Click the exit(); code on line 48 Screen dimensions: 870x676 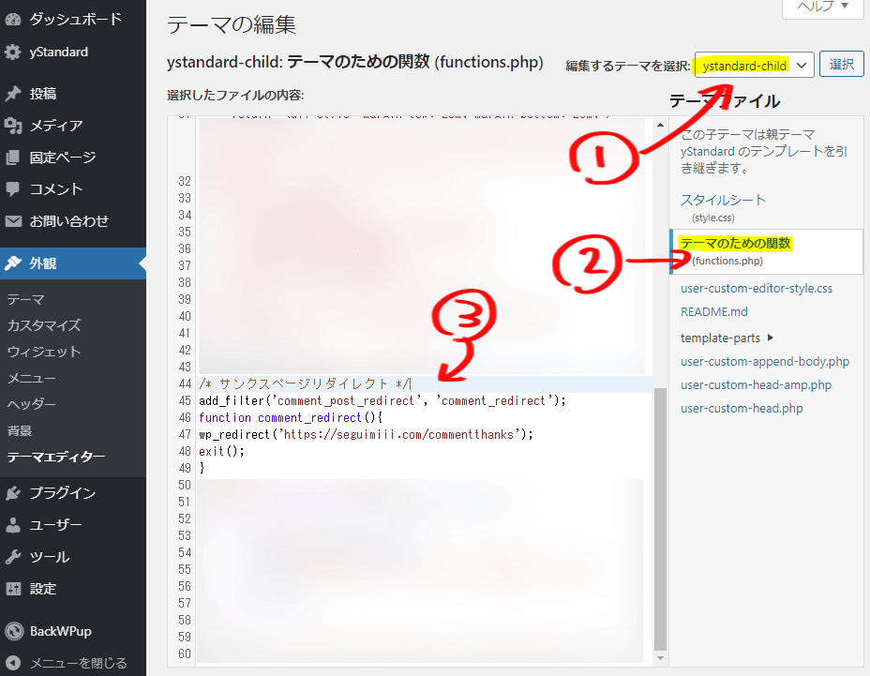pos(221,451)
